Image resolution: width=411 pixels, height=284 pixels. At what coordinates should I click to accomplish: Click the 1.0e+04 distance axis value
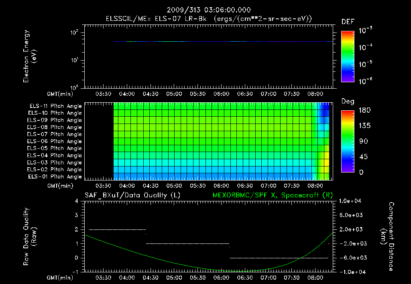coord(350,201)
